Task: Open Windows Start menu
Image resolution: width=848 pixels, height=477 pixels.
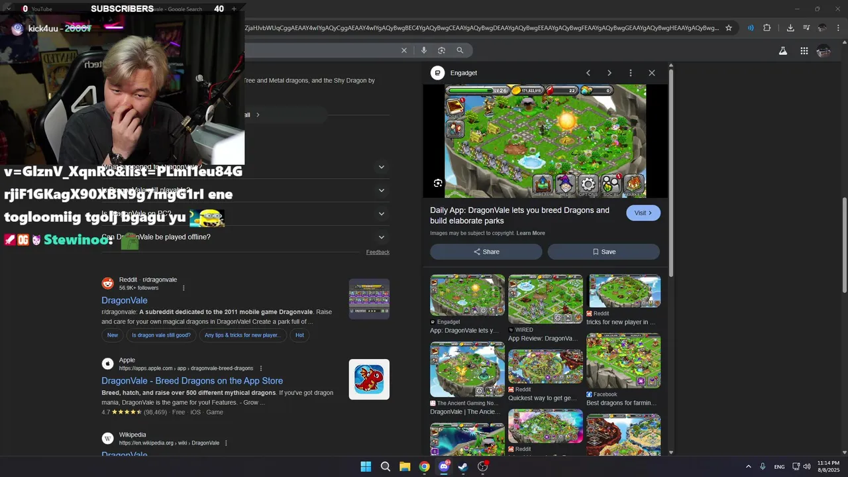Action: 366,466
